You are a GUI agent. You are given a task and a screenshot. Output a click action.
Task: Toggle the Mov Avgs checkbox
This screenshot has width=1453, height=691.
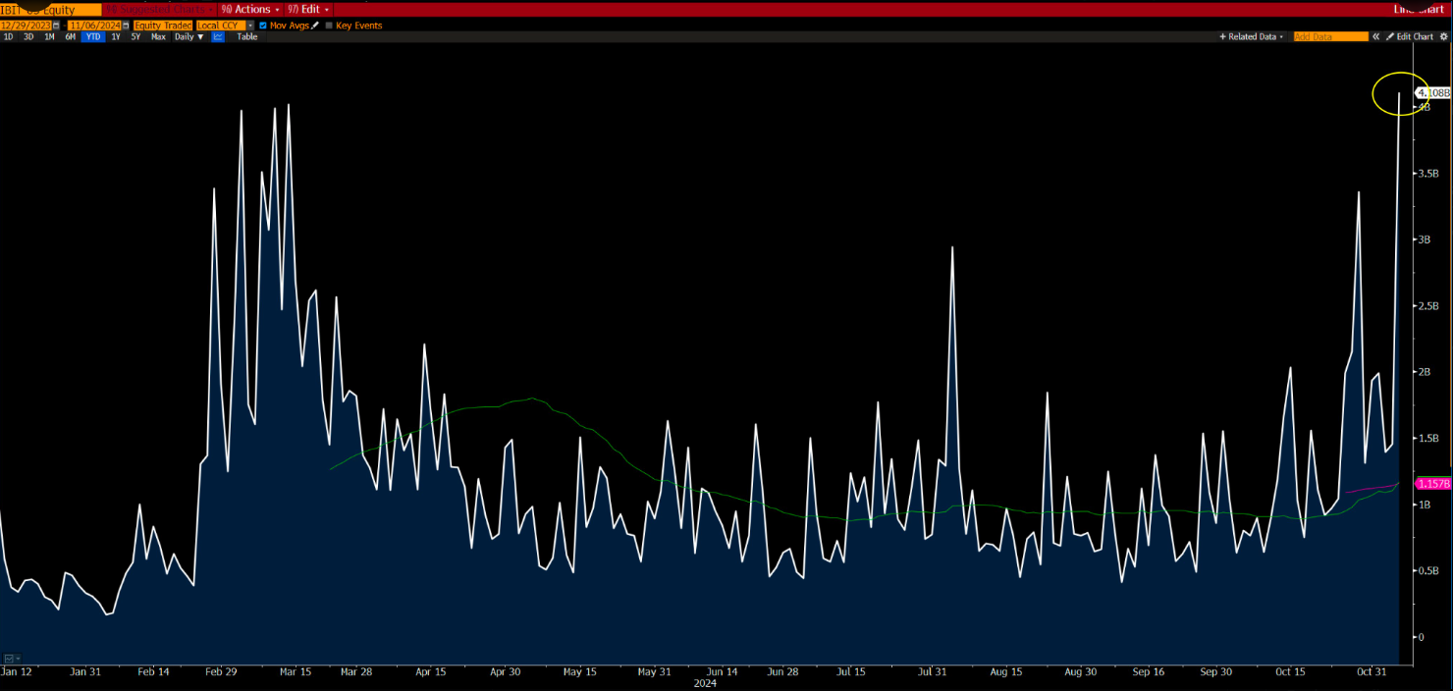click(263, 25)
